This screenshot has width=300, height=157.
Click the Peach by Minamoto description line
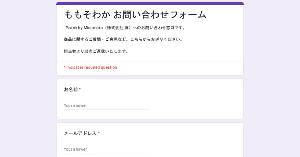(125, 28)
